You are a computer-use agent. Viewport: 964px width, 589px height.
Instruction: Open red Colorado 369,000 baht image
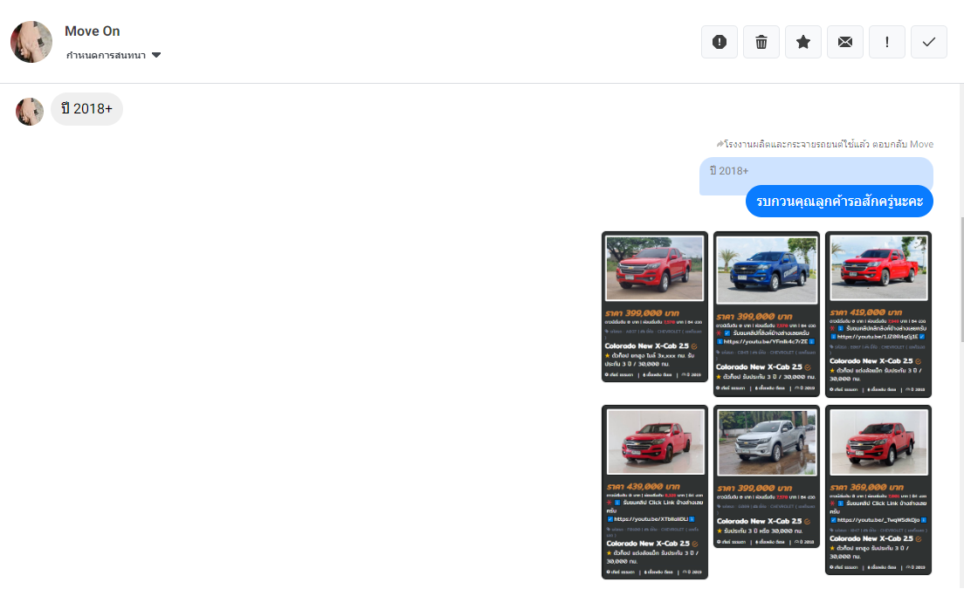878,490
